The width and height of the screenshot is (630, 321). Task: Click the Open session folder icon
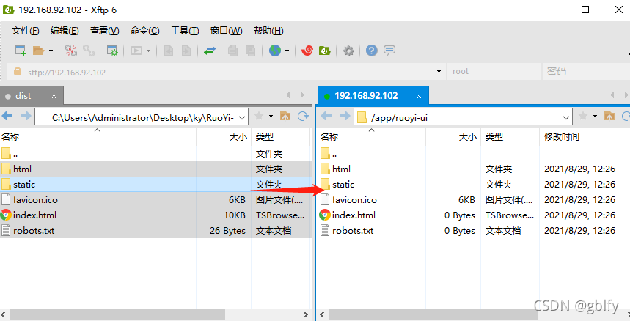click(38, 51)
